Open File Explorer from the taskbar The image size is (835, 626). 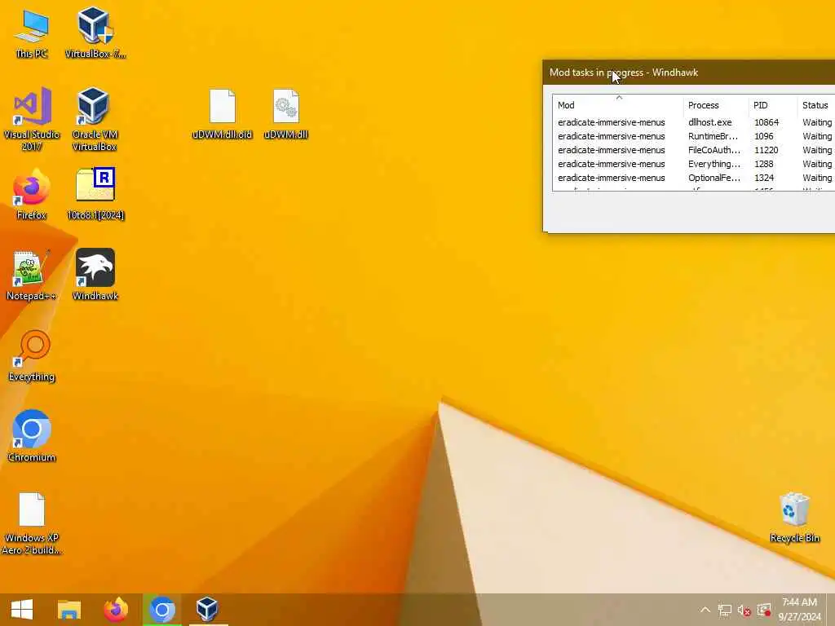(69, 610)
